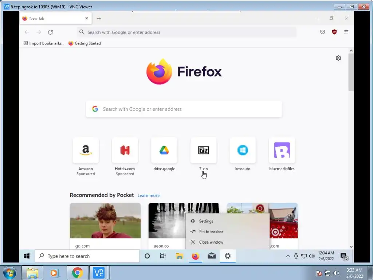Go back with the Firefox back arrow
The height and width of the screenshot is (280, 373).
click(x=27, y=32)
